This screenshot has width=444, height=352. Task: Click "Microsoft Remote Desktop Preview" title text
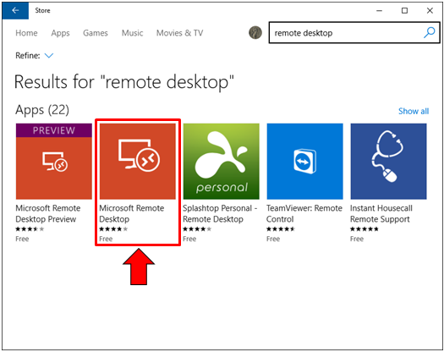pyautogui.click(x=48, y=213)
